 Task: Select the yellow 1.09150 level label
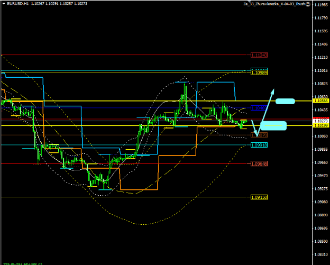(x=259, y=197)
